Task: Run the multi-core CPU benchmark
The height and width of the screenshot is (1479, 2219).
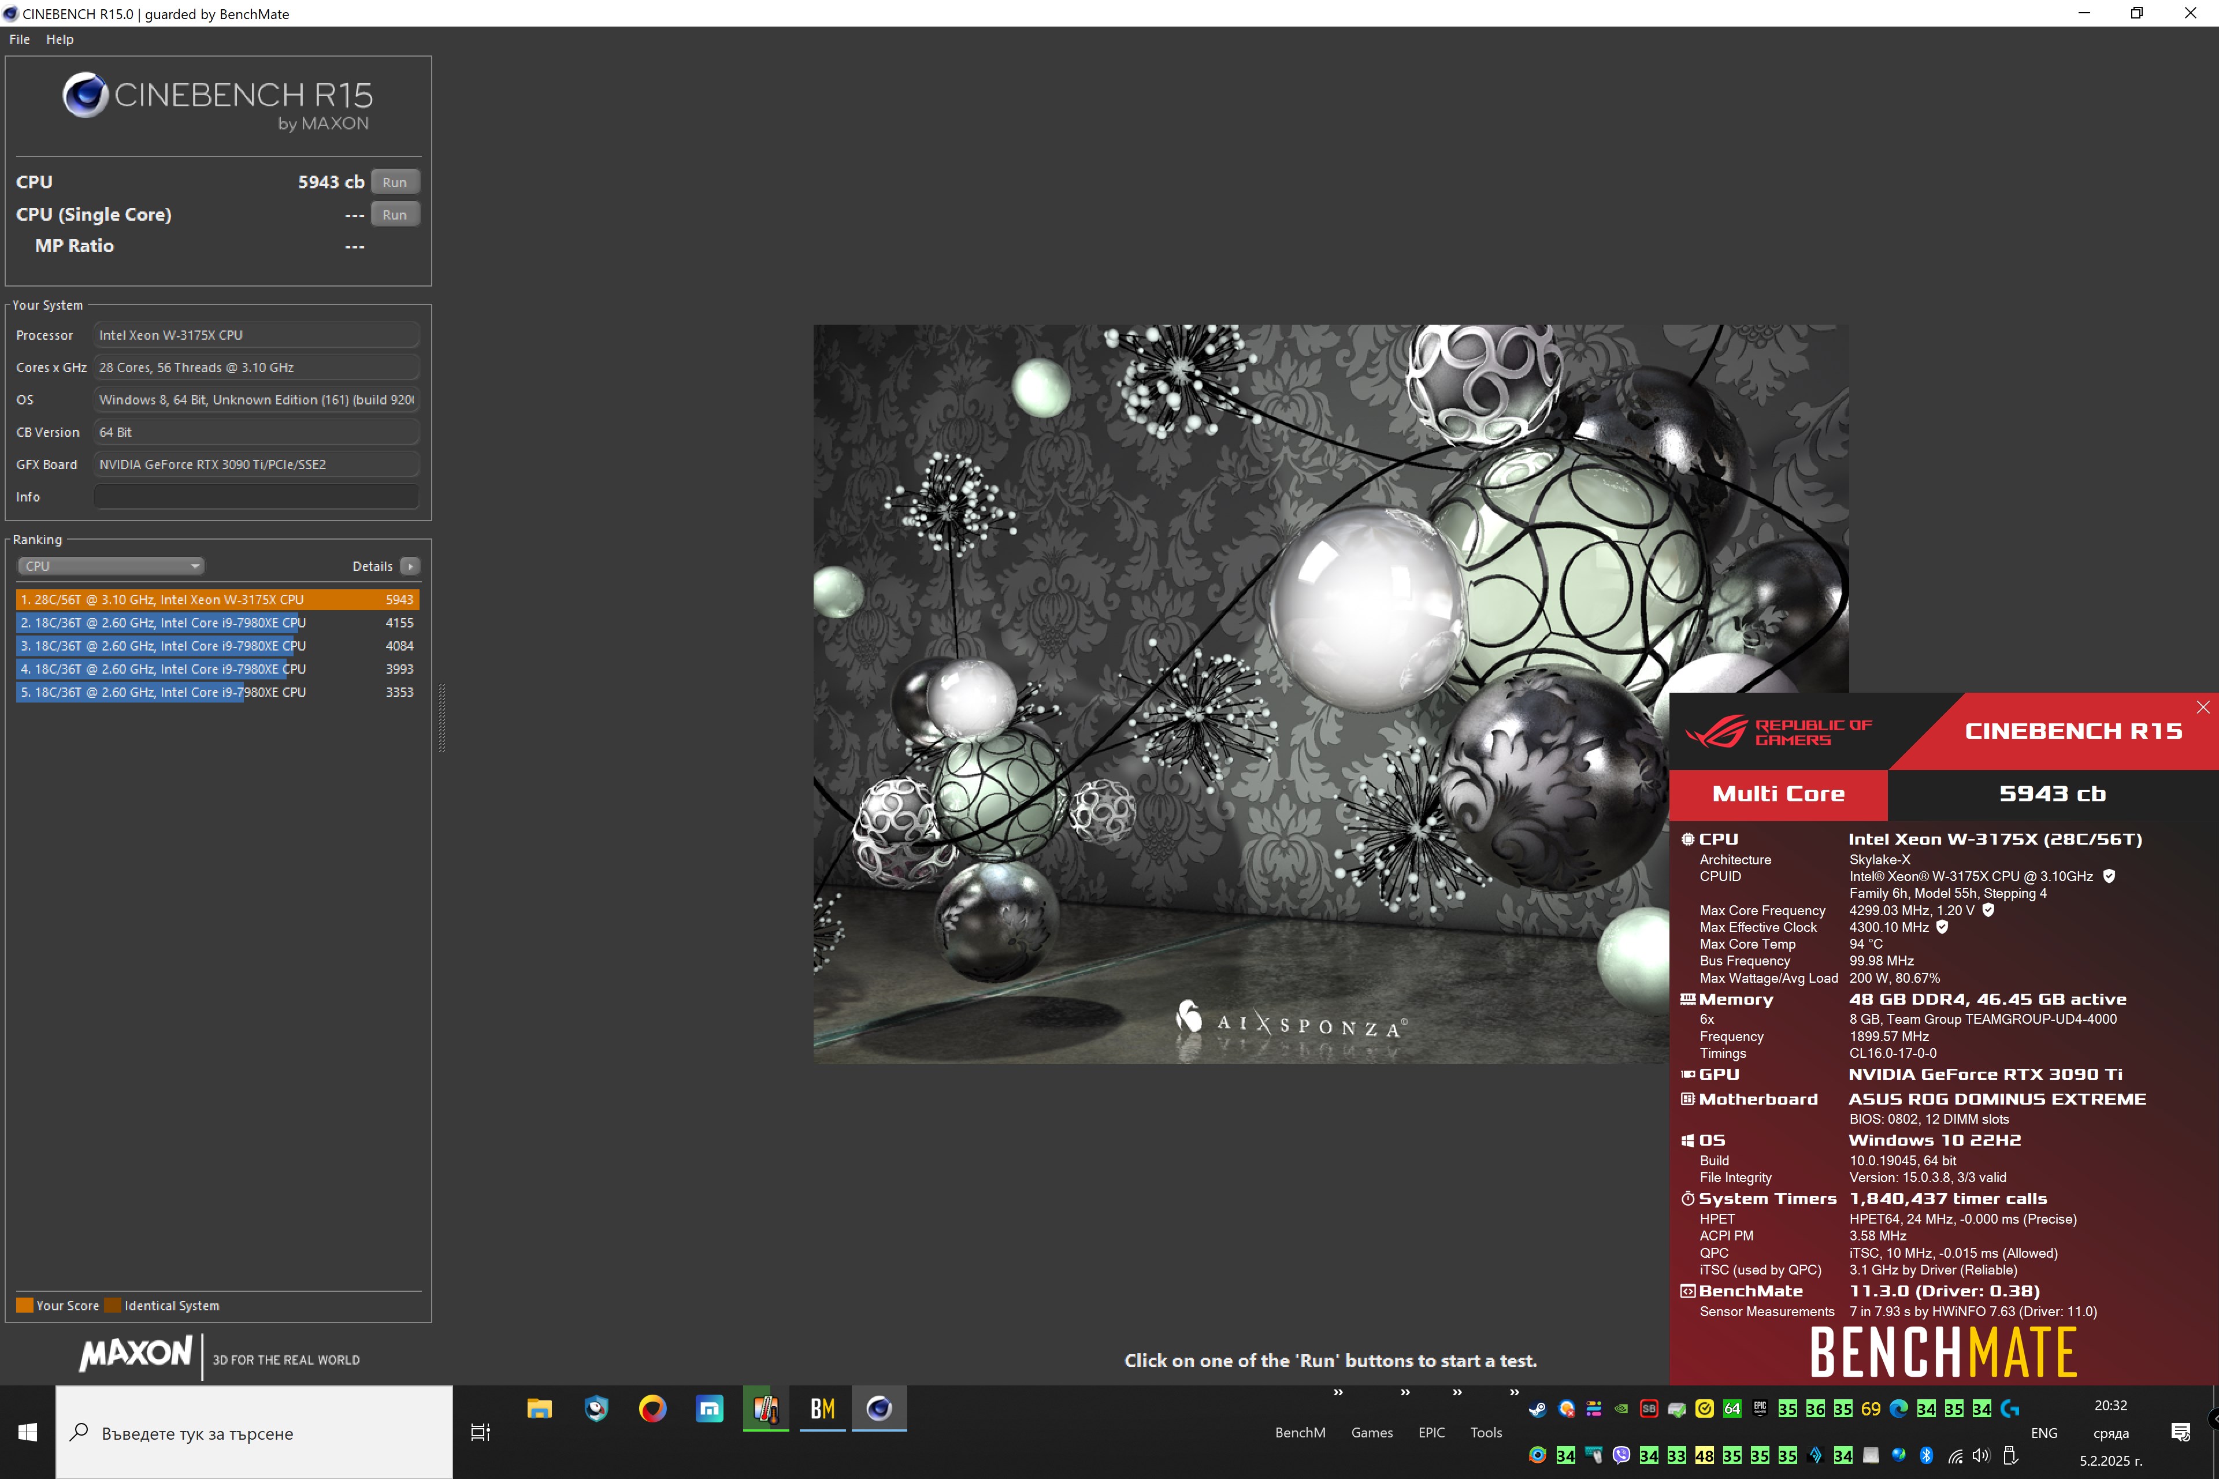Action: pos(394,182)
